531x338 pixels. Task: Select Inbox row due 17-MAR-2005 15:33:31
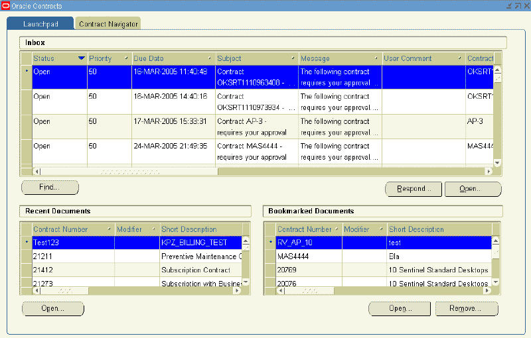point(262,127)
